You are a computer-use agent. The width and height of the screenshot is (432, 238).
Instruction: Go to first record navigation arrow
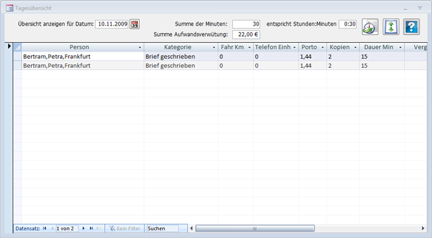(45, 228)
